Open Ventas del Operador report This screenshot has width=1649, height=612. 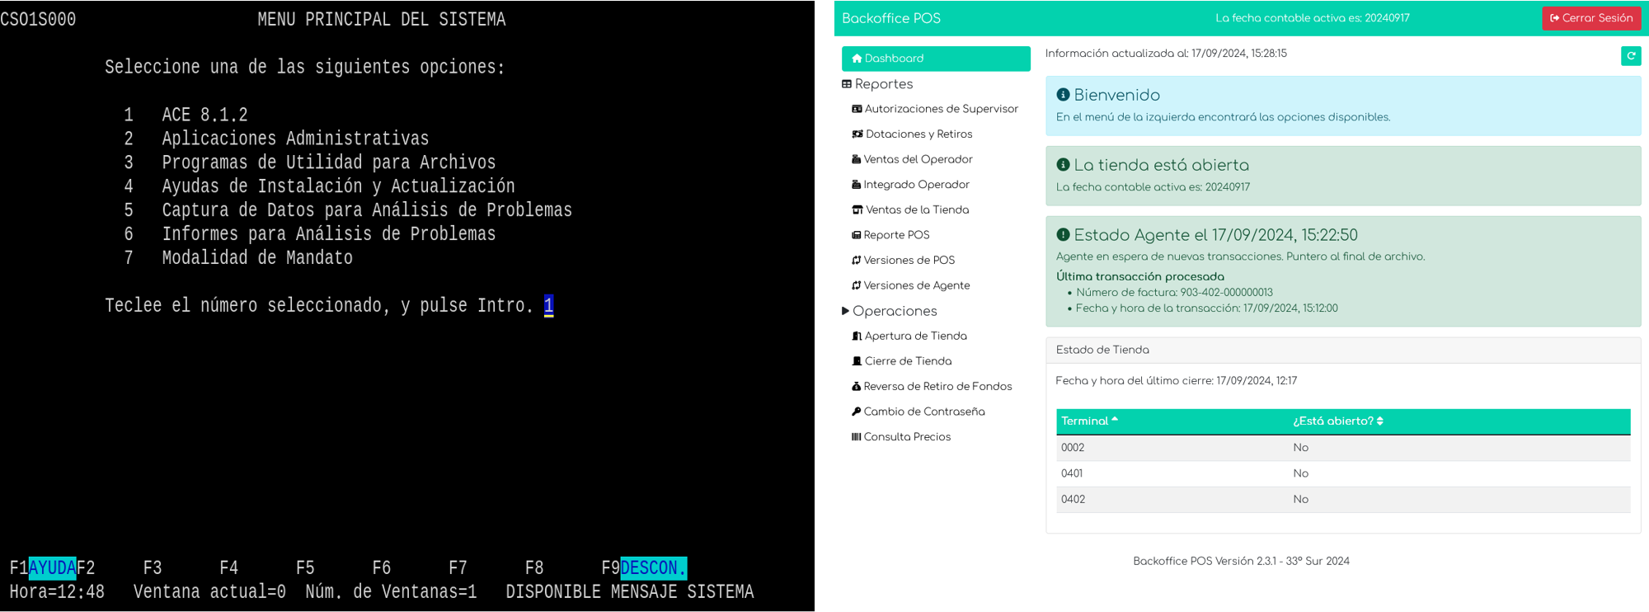coord(918,159)
